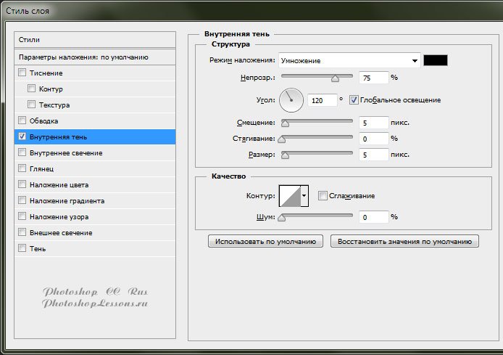
Task: Open the Внешнее свечение settings
Action: (61, 232)
